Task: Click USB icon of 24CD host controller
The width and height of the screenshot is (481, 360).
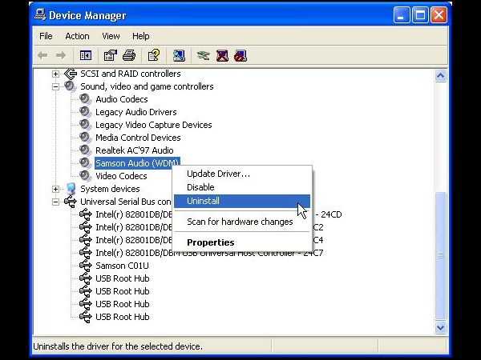Action: click(86, 214)
